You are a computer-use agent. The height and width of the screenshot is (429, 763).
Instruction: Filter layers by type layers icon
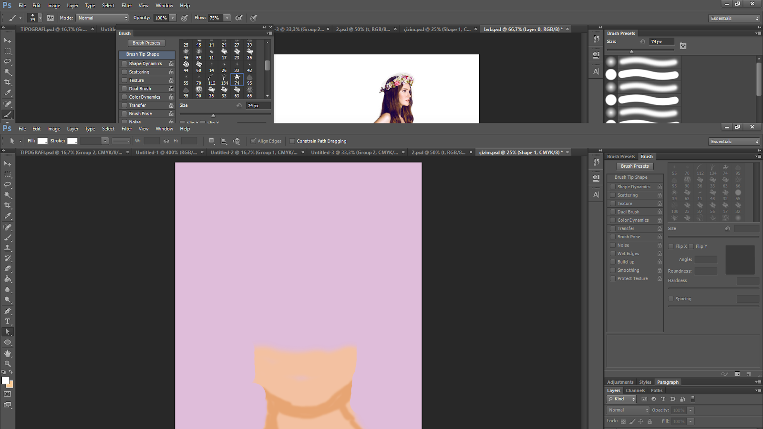pos(663,399)
